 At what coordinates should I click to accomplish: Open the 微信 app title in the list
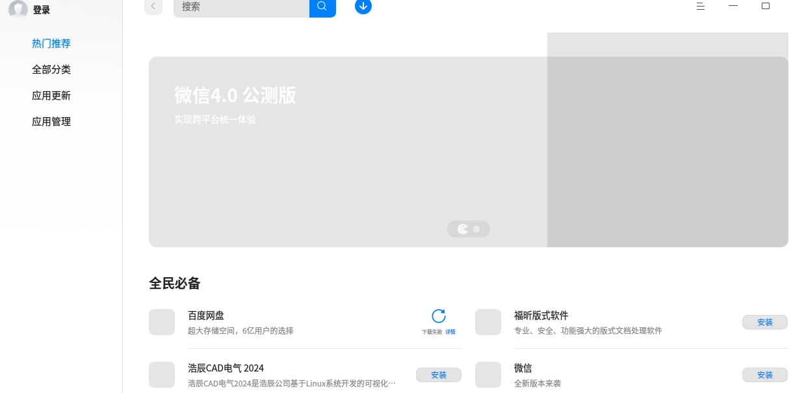click(523, 368)
